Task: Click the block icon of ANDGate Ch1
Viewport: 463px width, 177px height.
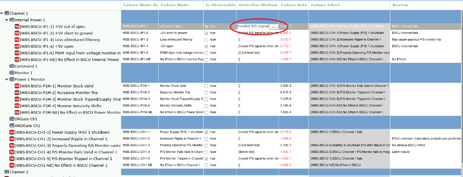Action: 12,126
